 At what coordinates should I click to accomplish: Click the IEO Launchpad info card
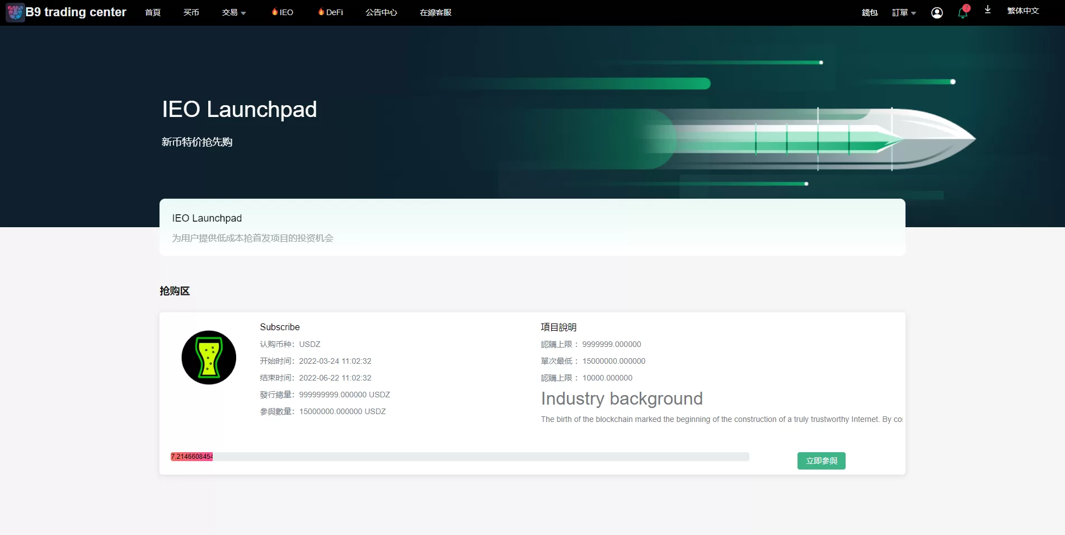click(x=532, y=227)
